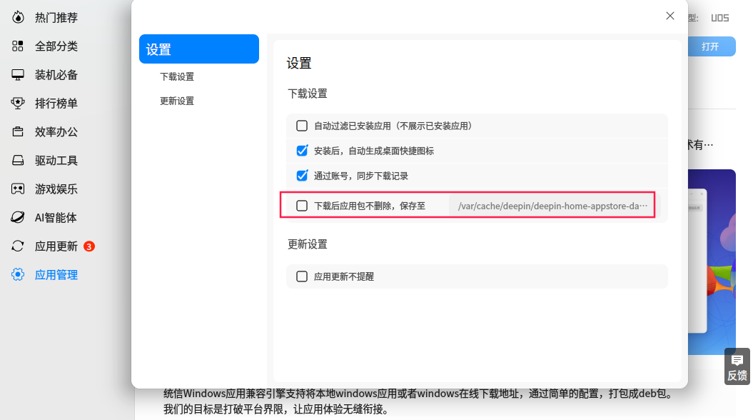
Task: Click the refresh icon beside 应用更新
Action: pos(18,246)
